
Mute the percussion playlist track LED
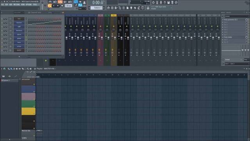34,84
